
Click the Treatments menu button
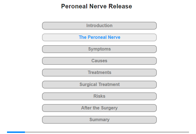[99, 73]
